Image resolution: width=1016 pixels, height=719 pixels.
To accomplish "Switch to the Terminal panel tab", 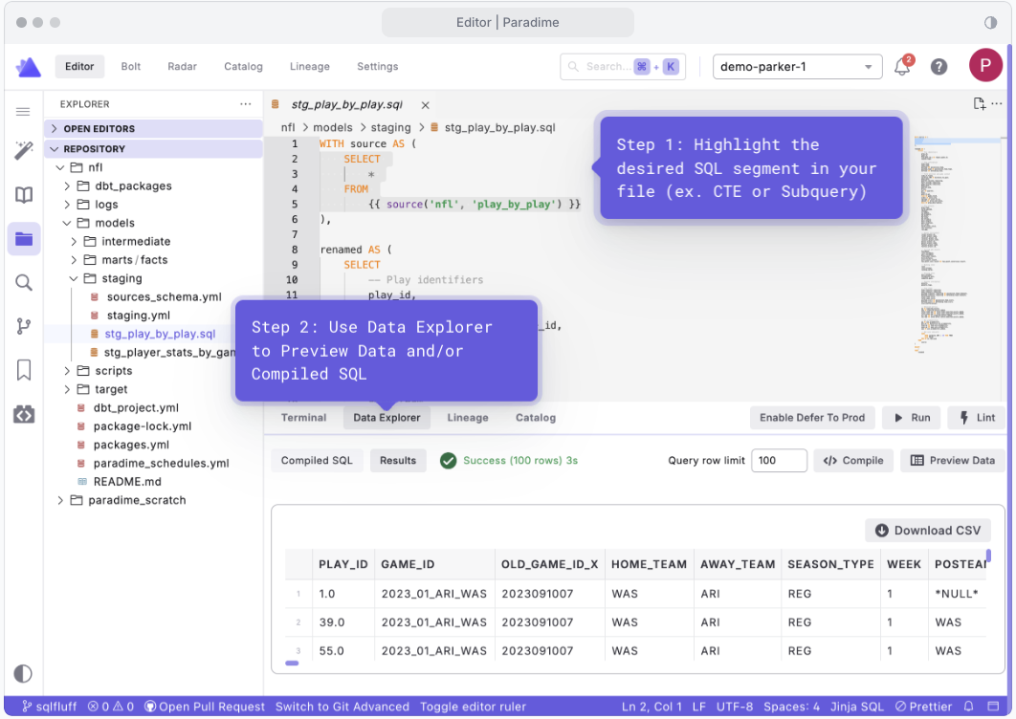I will tap(303, 418).
